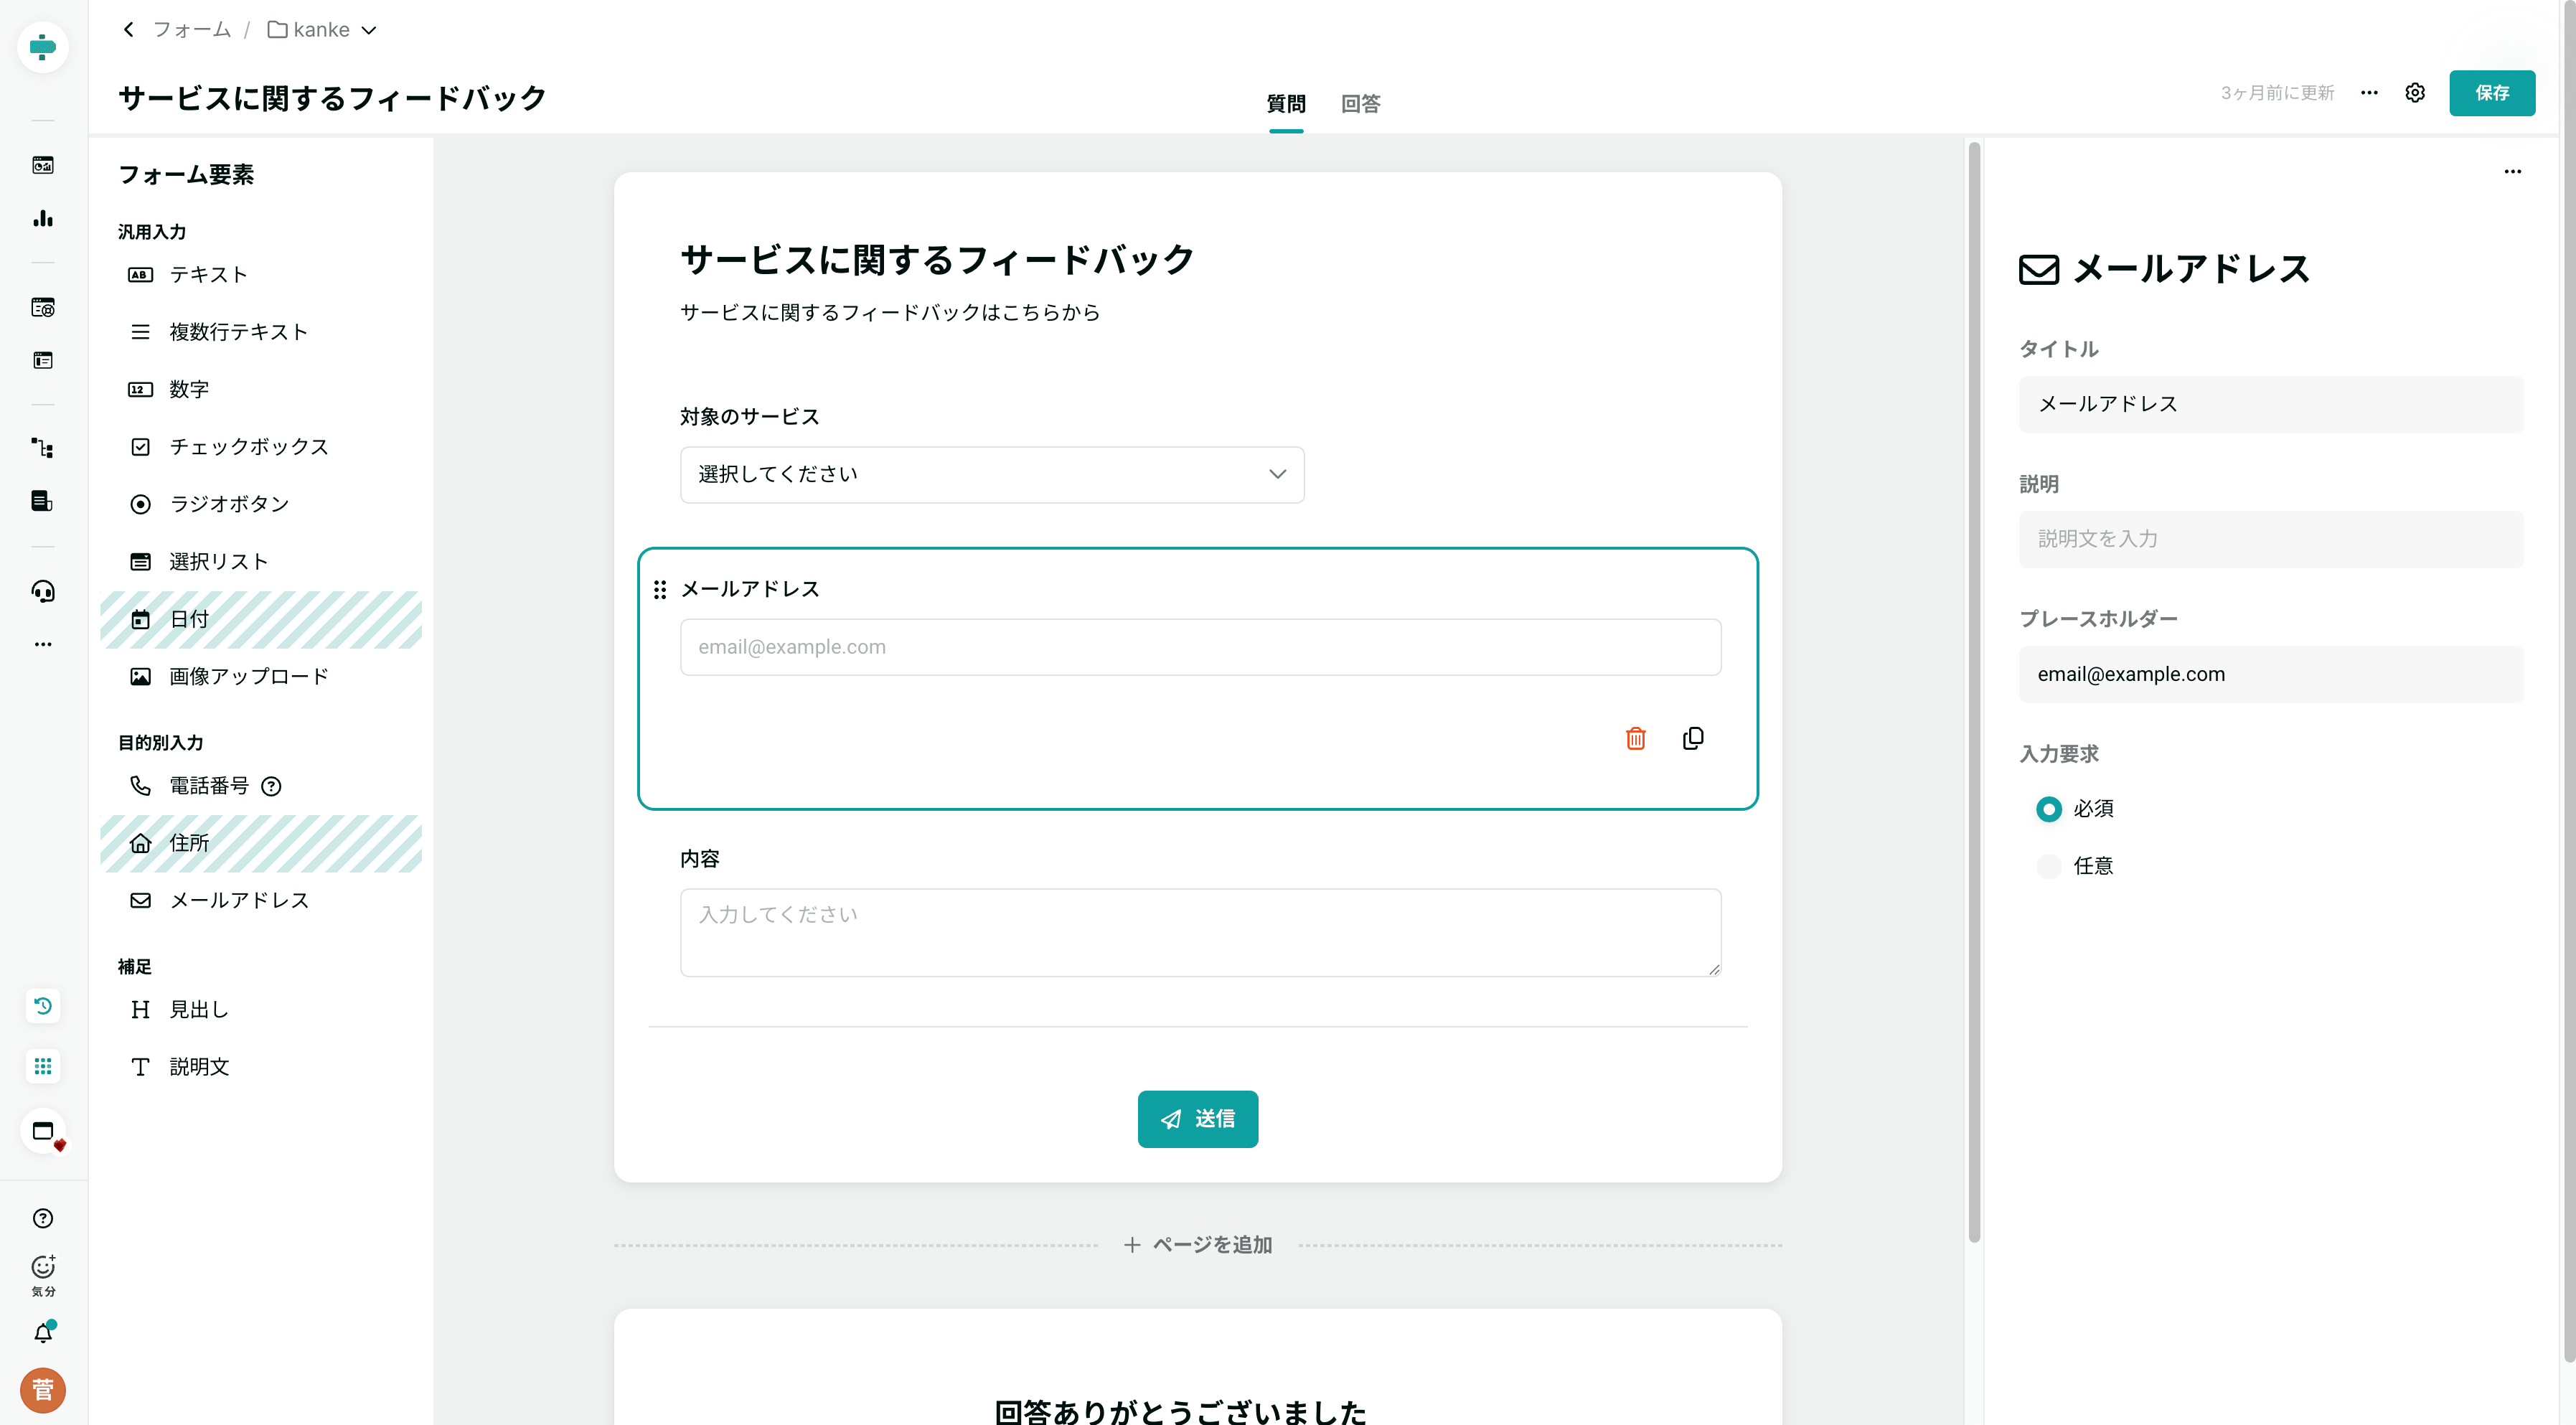Screen dimensions: 2576x1425
Task: Click the 内容 textarea
Action: [1200, 932]
